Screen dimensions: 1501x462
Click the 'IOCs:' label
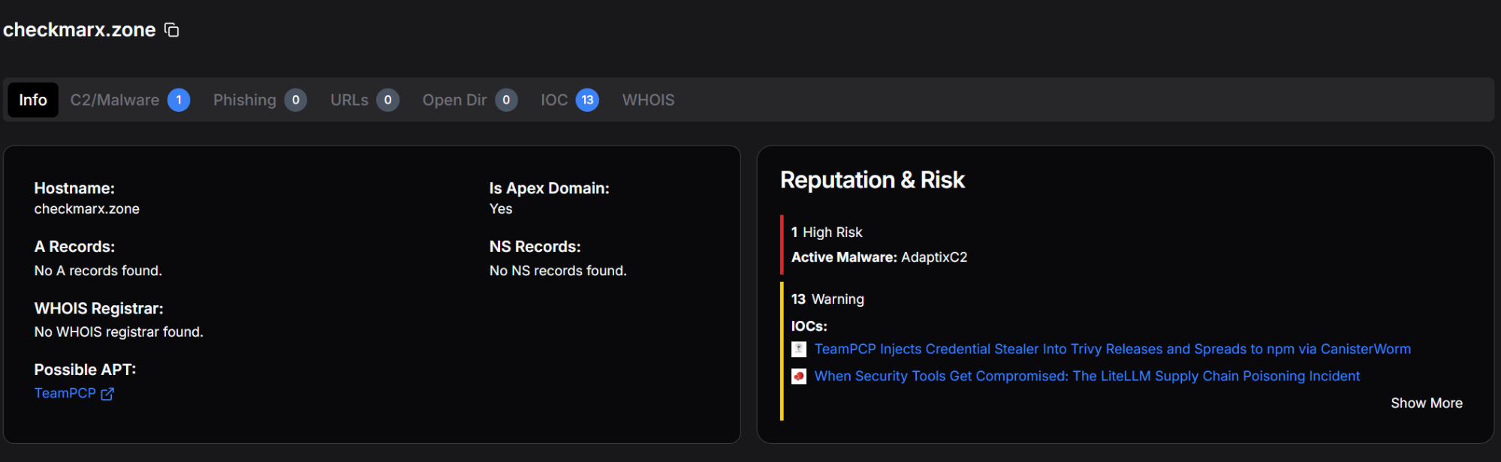coord(809,326)
